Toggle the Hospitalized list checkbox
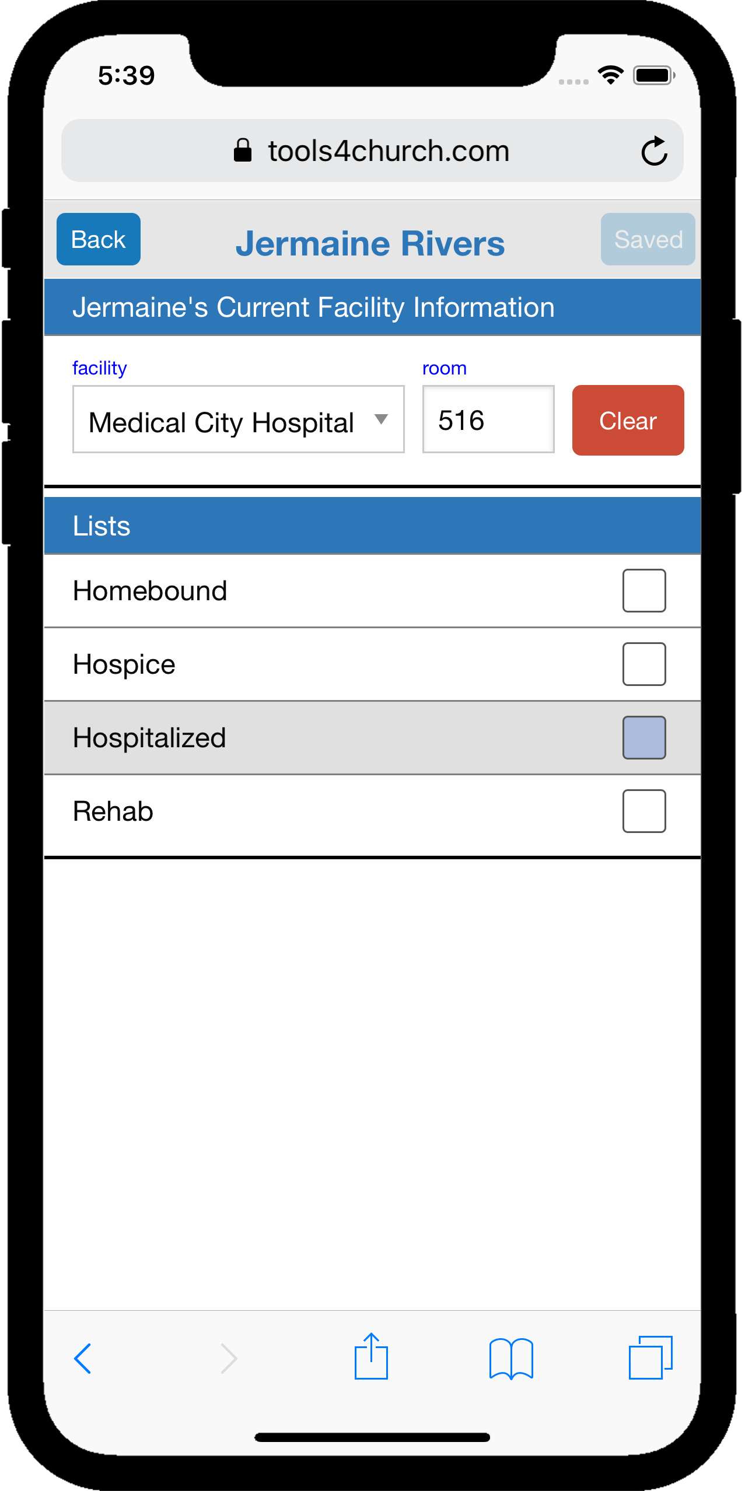Image resolution: width=745 pixels, height=1491 pixels. pyautogui.click(x=643, y=738)
